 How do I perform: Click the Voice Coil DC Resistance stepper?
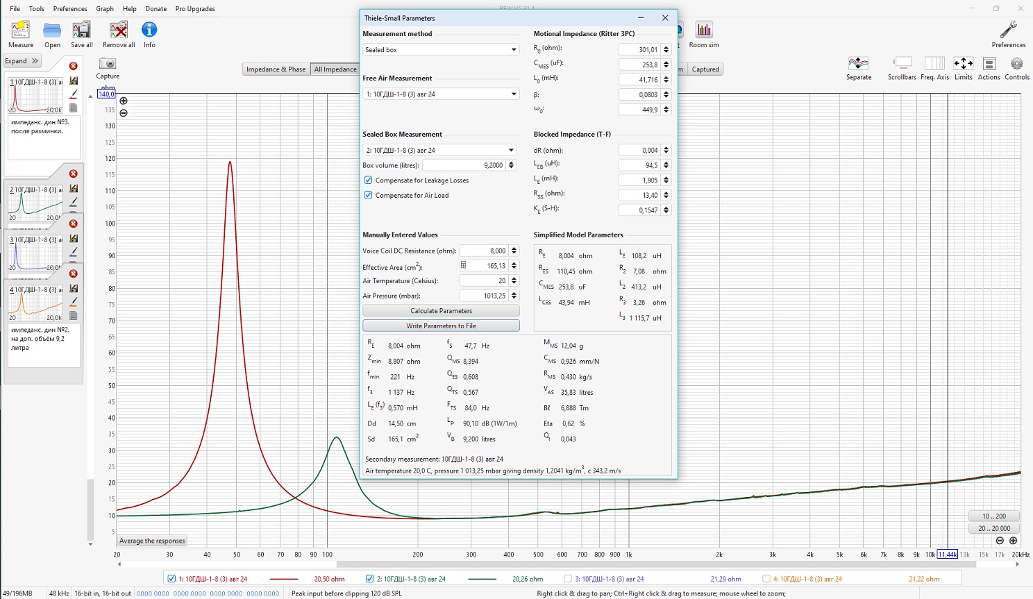514,251
